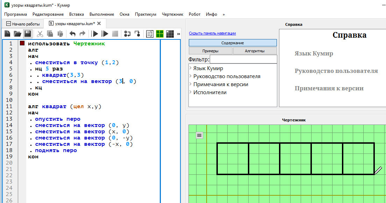
Task: Open a file with the folder icon
Action: click(17, 33)
